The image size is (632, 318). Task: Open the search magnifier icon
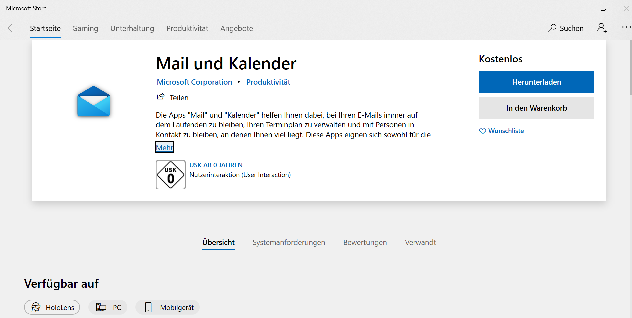click(x=552, y=28)
